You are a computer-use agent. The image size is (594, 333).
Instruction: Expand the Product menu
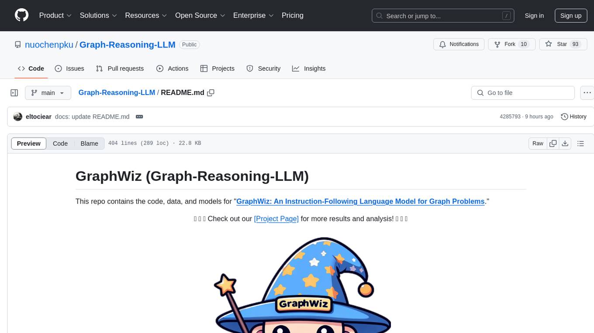click(55, 15)
